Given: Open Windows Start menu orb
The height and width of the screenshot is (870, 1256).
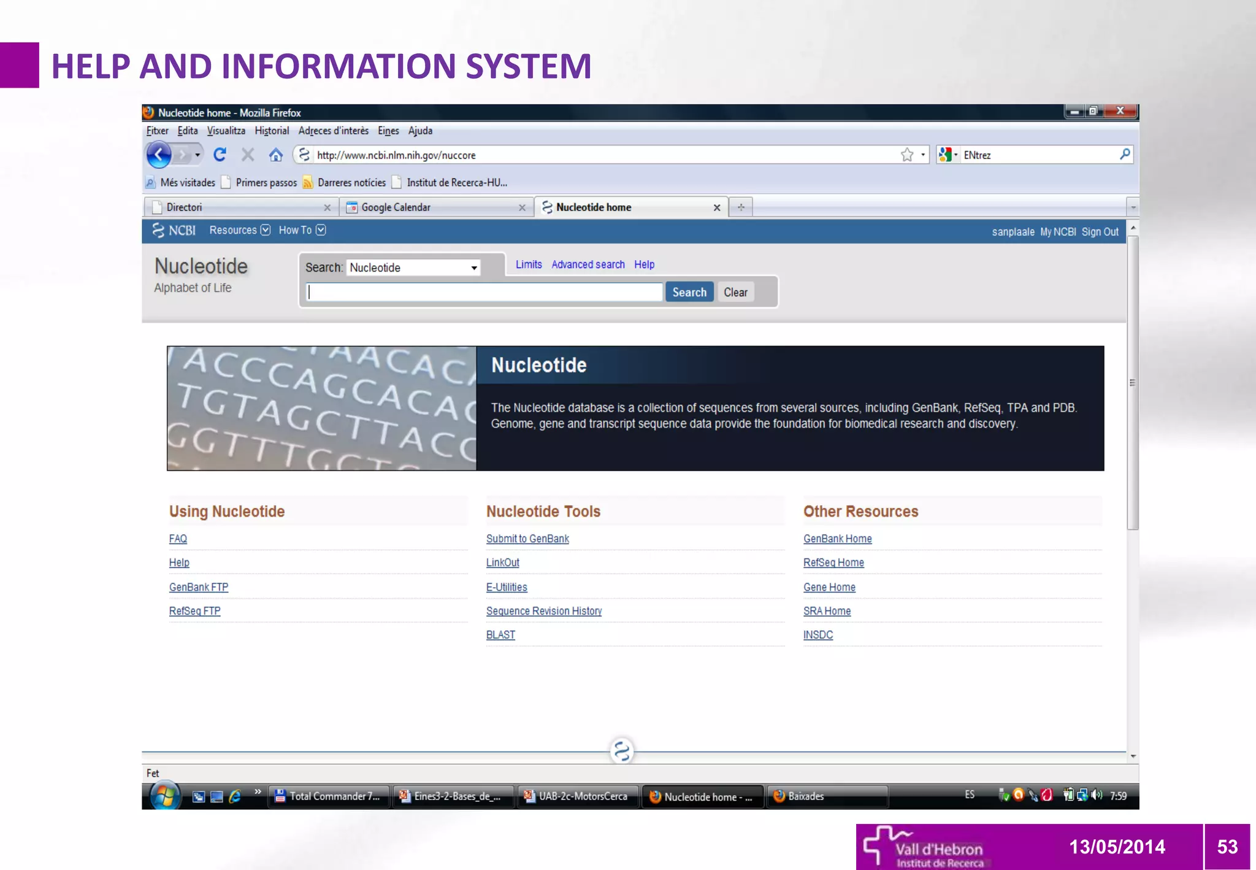Looking at the screenshot, I should click(165, 796).
